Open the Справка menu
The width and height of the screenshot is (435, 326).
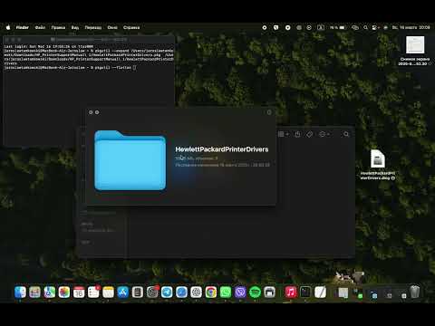(x=131, y=27)
